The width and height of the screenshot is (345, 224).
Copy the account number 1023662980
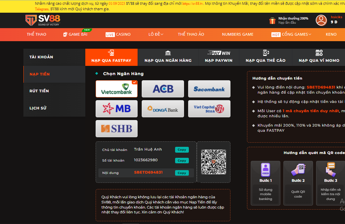coord(182,161)
